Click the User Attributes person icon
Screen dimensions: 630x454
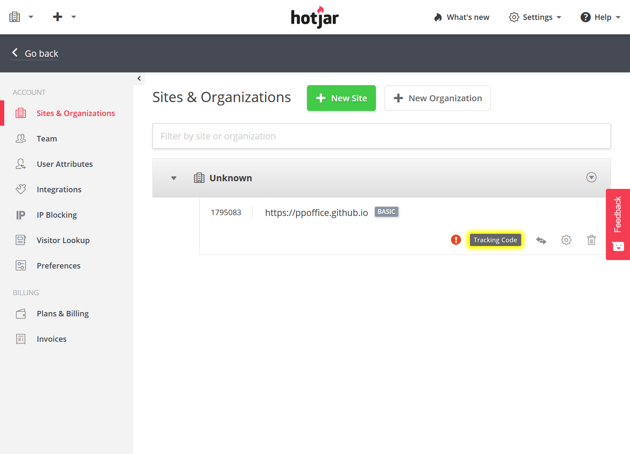tap(21, 164)
